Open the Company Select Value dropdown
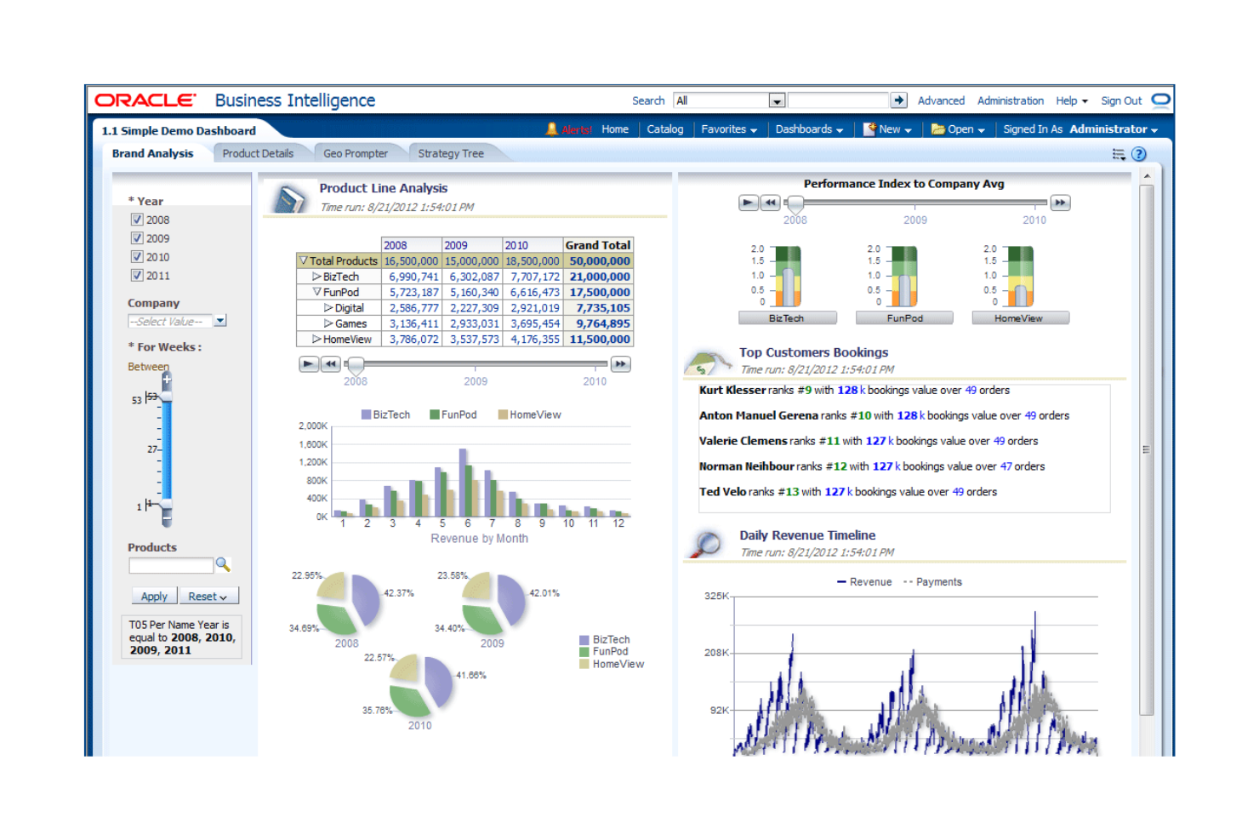 pos(220,321)
